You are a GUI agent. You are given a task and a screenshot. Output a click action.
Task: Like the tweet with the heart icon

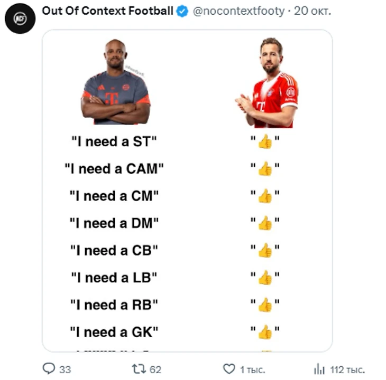click(229, 369)
